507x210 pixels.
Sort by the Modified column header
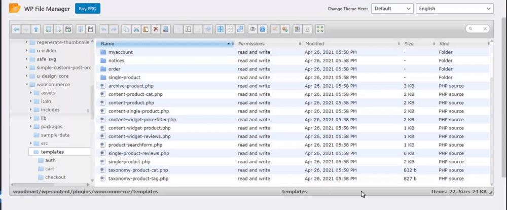click(351, 44)
